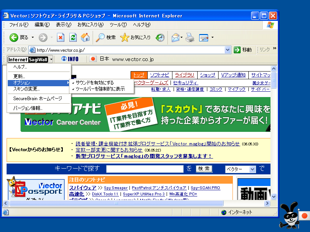Click the IE page icon in address bar

32,50
